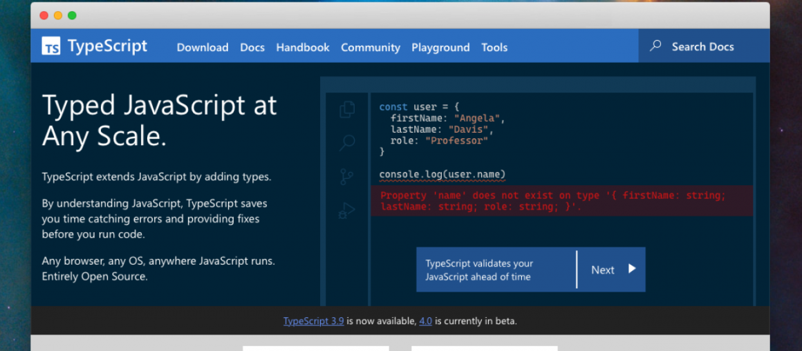Click the red 'Property name does not exist' error

click(x=561, y=201)
